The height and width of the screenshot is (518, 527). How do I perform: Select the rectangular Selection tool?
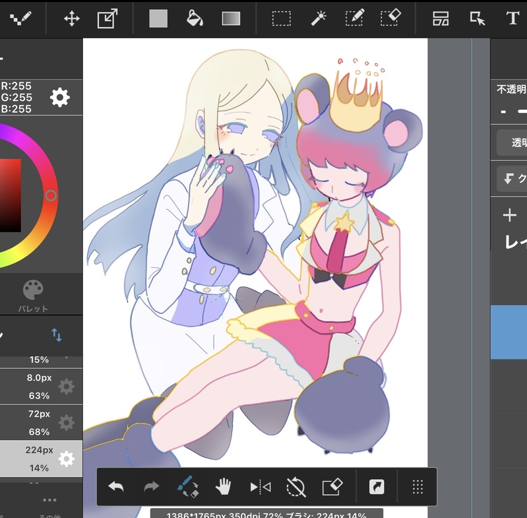(x=282, y=18)
